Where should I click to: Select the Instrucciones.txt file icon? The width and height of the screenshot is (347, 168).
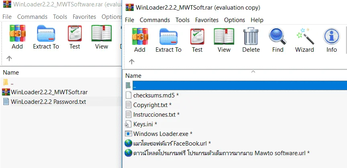129,114
